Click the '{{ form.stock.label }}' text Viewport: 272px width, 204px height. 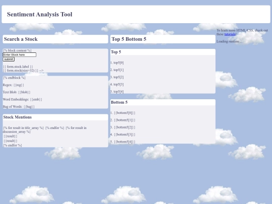click(x=18, y=66)
